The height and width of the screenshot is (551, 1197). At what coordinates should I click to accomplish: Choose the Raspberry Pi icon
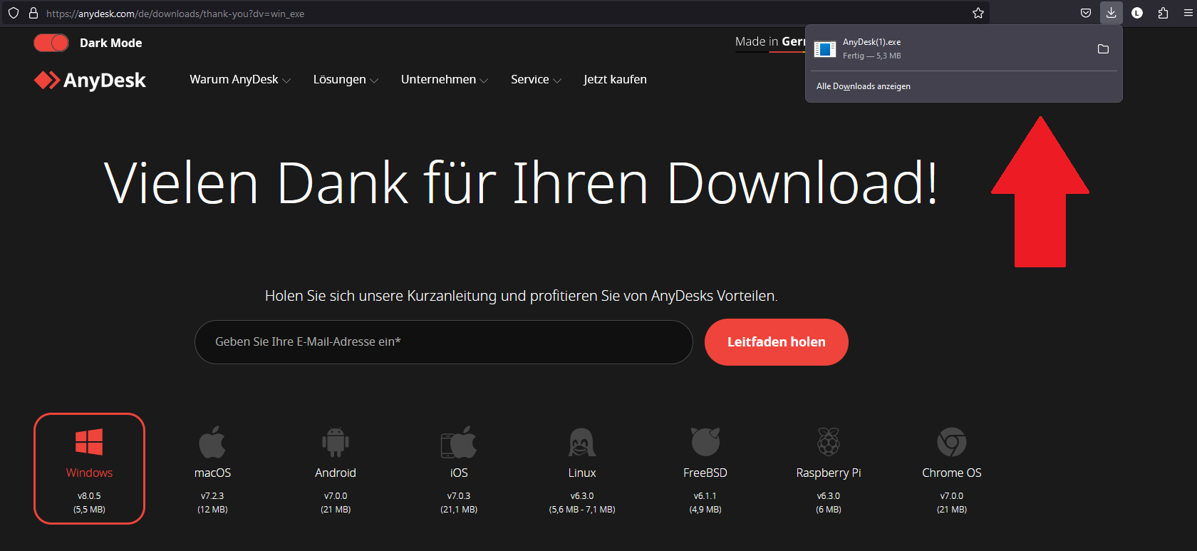tap(828, 443)
